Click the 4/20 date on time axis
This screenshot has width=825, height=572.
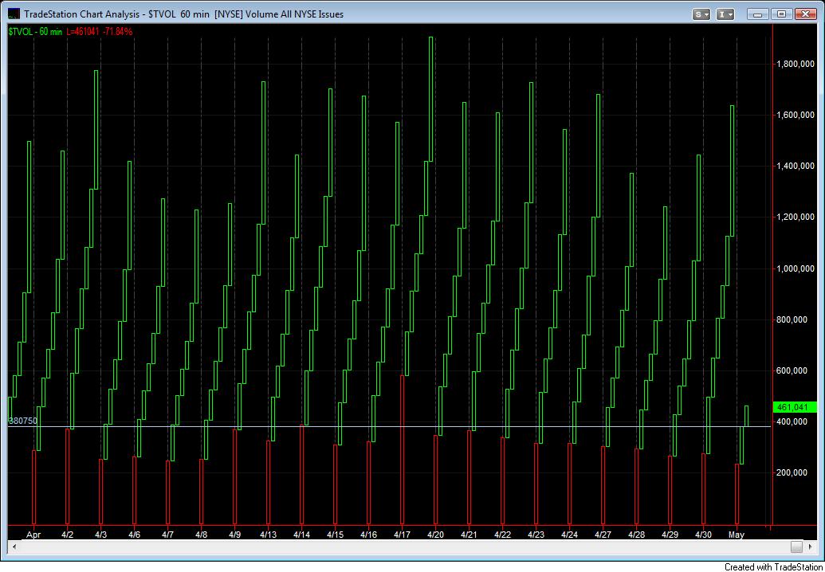coord(435,535)
